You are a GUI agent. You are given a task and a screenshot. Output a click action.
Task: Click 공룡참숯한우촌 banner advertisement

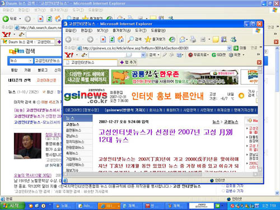tap(175, 77)
